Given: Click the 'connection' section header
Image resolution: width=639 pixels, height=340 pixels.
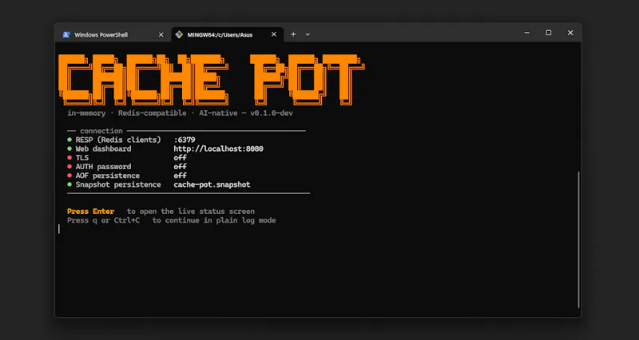Looking at the screenshot, I should pyautogui.click(x=101, y=131).
